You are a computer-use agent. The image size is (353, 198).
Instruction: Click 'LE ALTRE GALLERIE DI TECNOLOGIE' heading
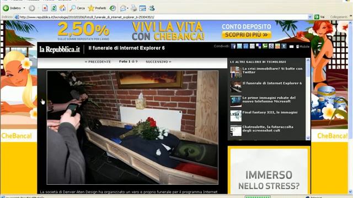tap(258, 62)
